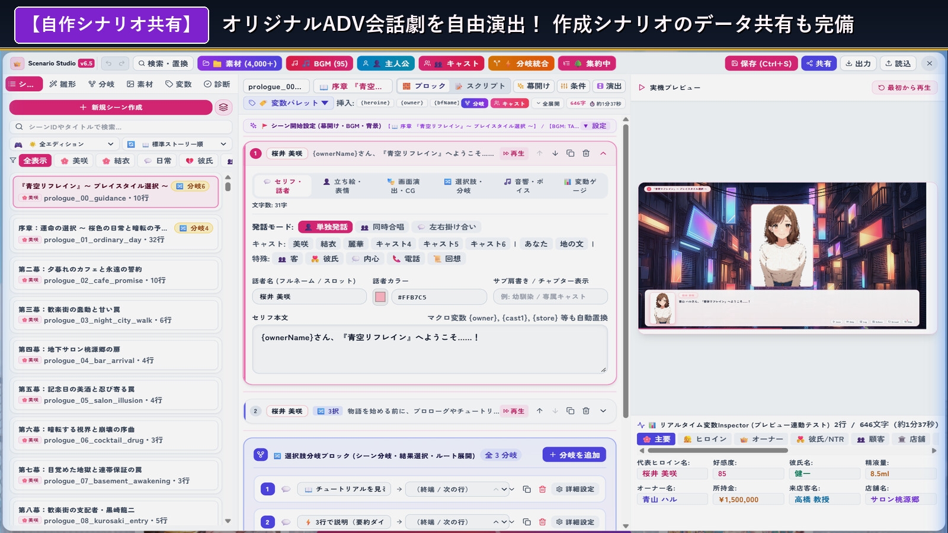This screenshot has height=533, width=948.
Task: Choose 結衣 as cast speaker
Action: coord(328,244)
